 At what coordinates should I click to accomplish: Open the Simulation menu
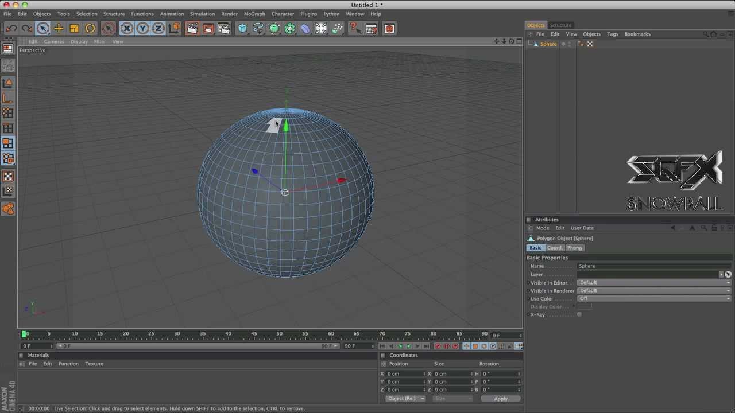[x=202, y=14]
